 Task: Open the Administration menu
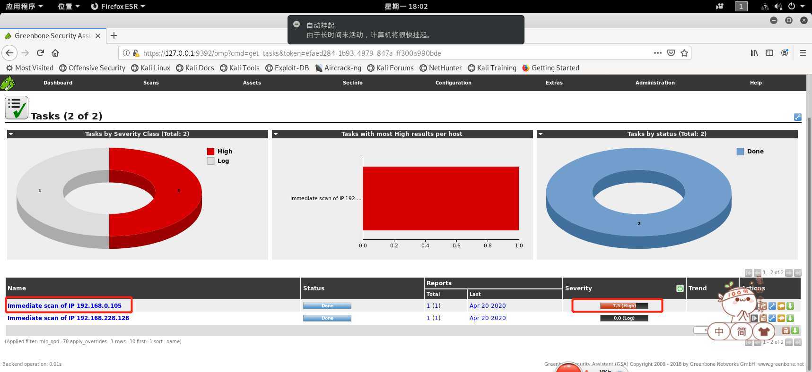tap(655, 83)
